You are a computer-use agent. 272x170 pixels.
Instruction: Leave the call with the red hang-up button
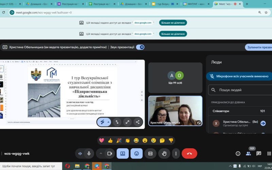tap(189, 154)
